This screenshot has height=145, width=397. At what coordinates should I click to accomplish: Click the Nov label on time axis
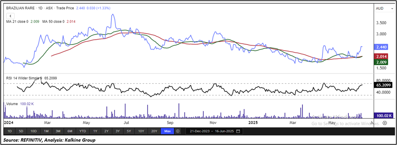tap(213, 123)
